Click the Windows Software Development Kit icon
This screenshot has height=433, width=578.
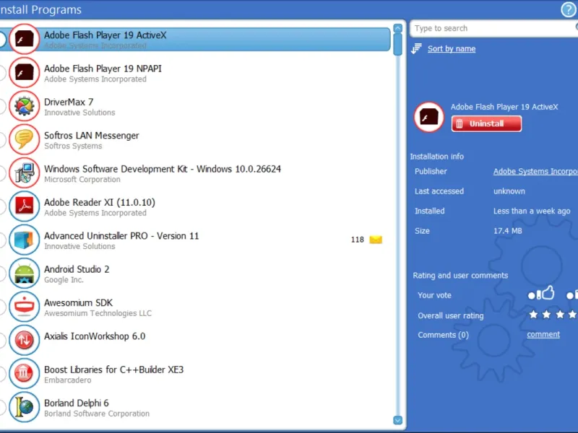pos(25,173)
